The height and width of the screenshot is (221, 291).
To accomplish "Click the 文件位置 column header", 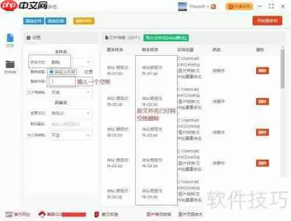I will pyautogui.click(x=185, y=49).
